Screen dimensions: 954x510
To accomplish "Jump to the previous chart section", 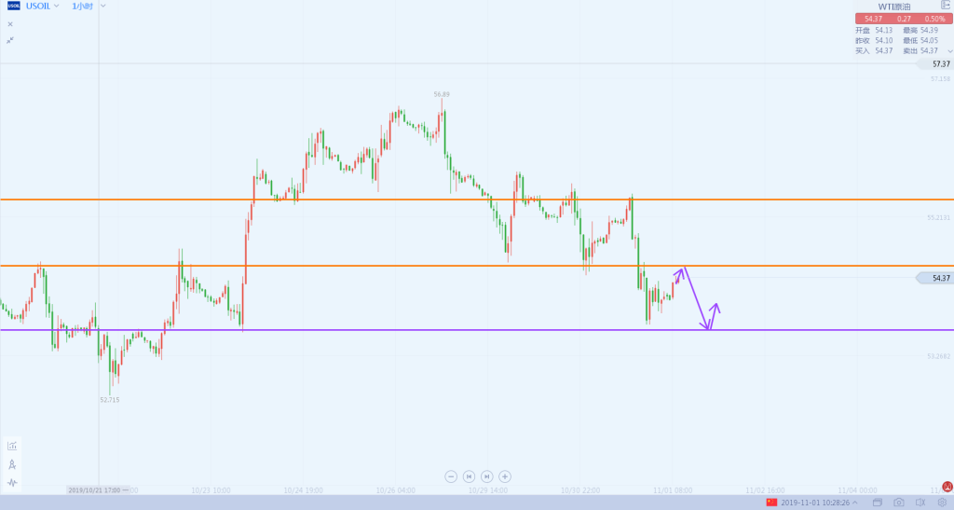I will click(469, 476).
